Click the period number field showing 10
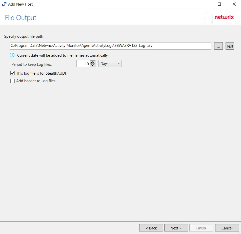 83,64
